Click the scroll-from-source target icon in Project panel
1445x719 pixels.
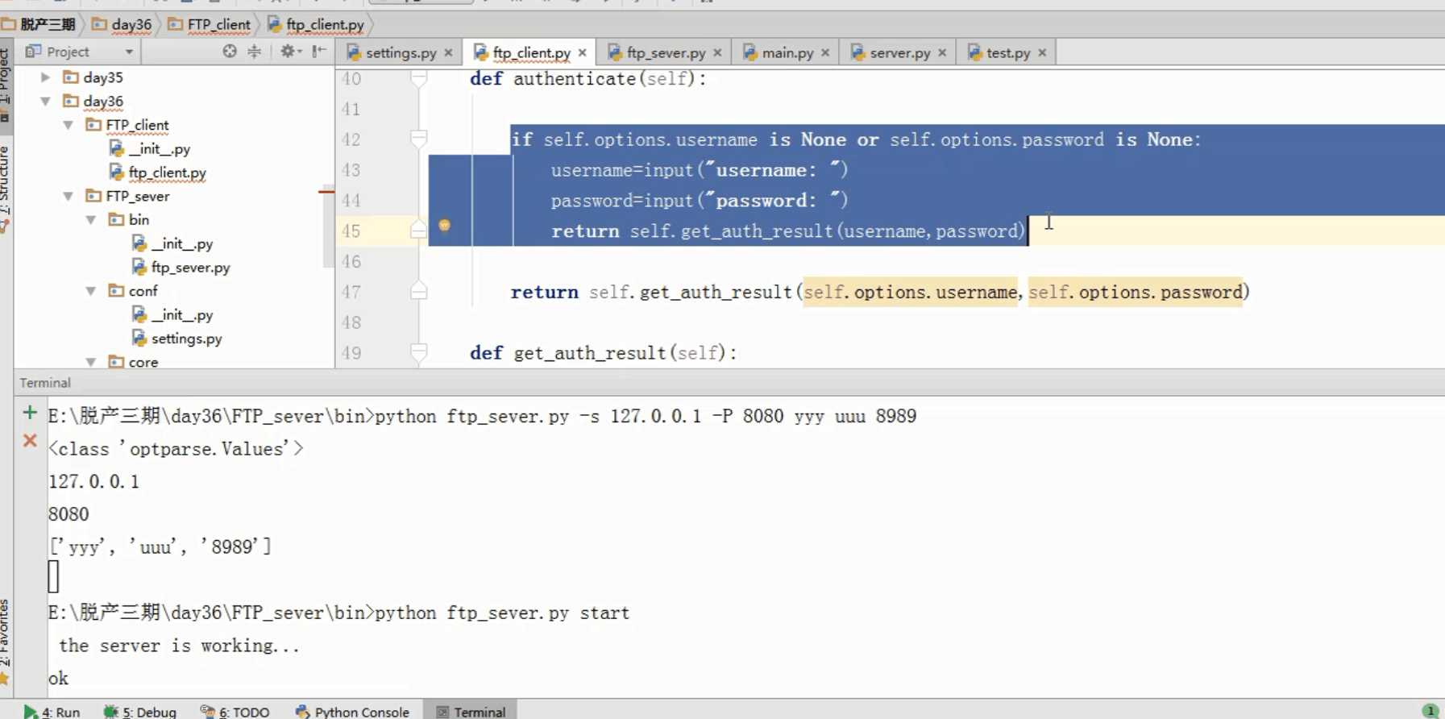coord(230,52)
